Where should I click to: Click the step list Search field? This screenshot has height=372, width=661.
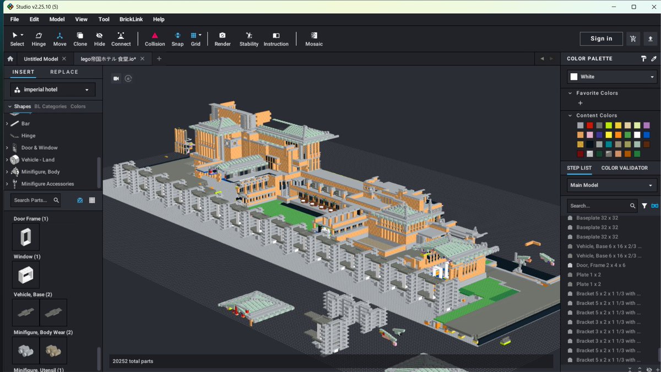click(602, 206)
